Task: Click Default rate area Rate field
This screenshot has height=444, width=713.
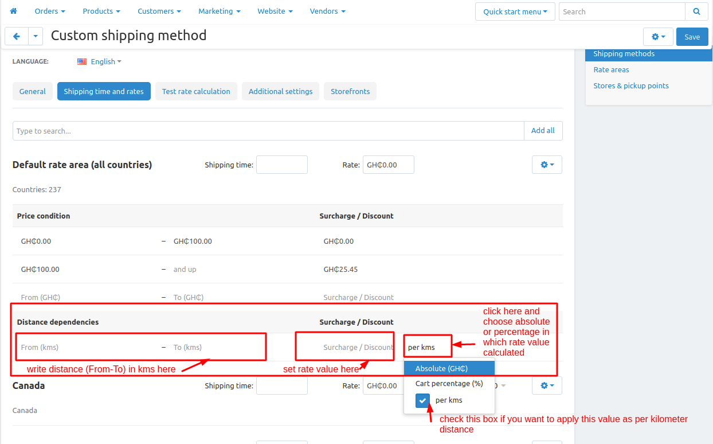Action: coord(389,165)
